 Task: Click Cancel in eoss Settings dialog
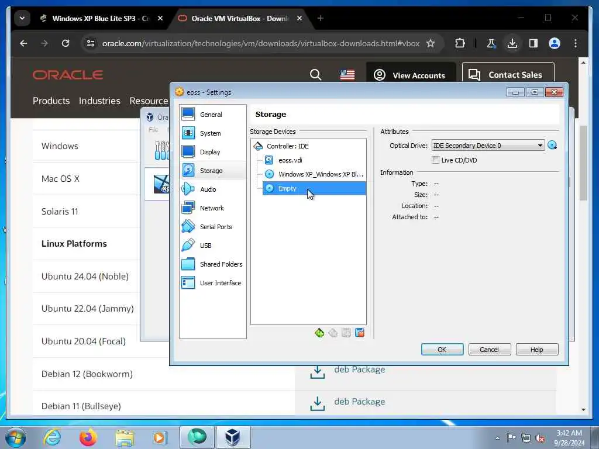[x=490, y=350]
